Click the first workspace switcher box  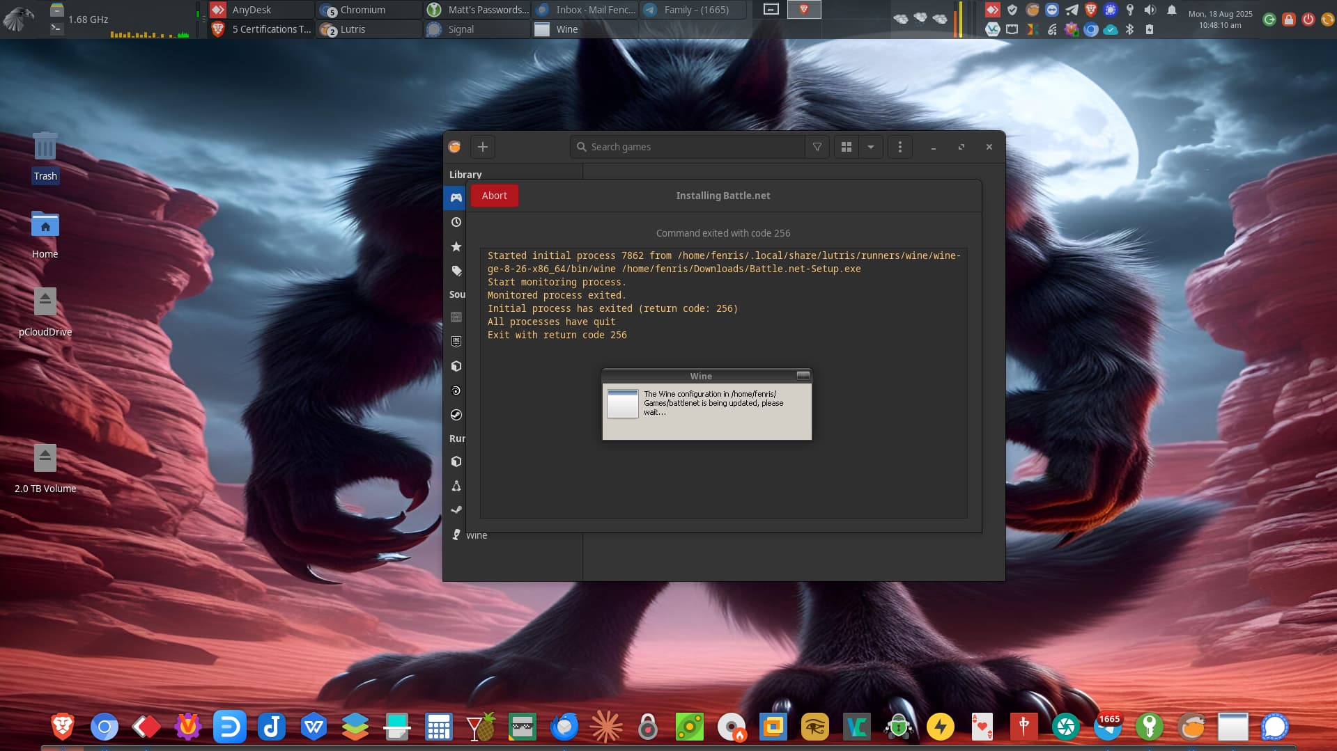point(771,9)
